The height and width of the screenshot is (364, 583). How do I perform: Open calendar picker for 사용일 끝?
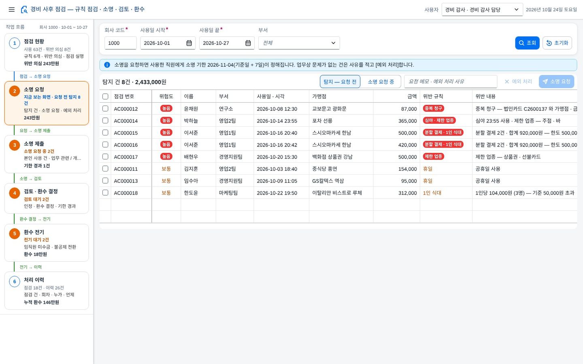(248, 43)
